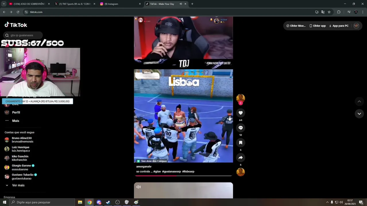Click App para PC button
The image size is (367, 206).
point(339,26)
